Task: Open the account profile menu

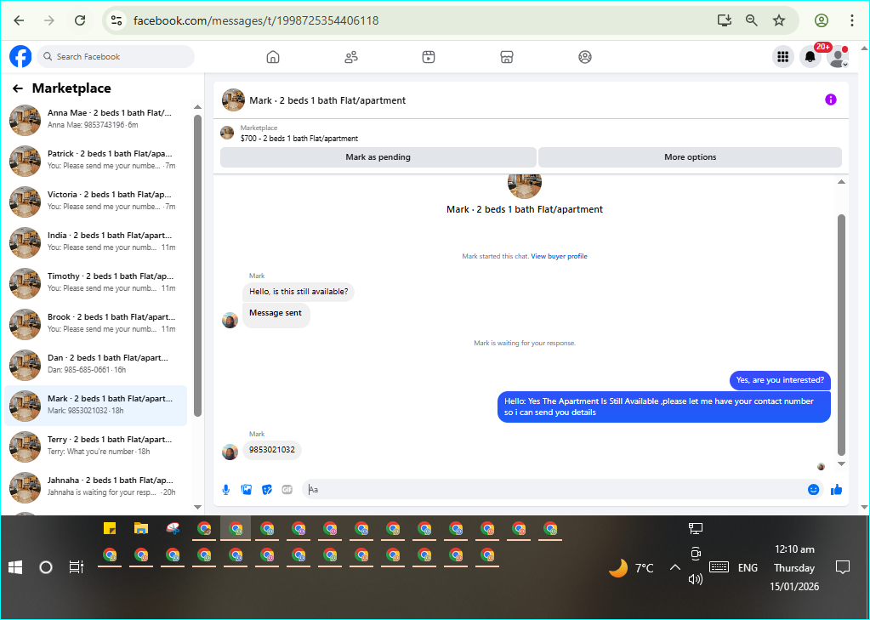Action: tap(838, 57)
